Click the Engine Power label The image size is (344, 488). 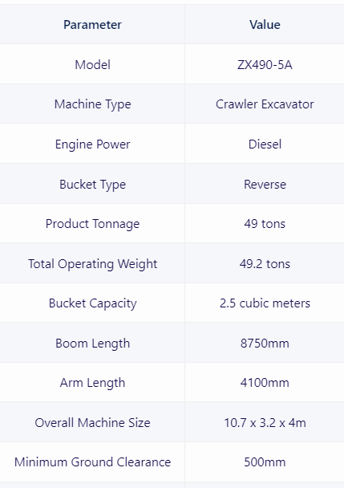(92, 144)
